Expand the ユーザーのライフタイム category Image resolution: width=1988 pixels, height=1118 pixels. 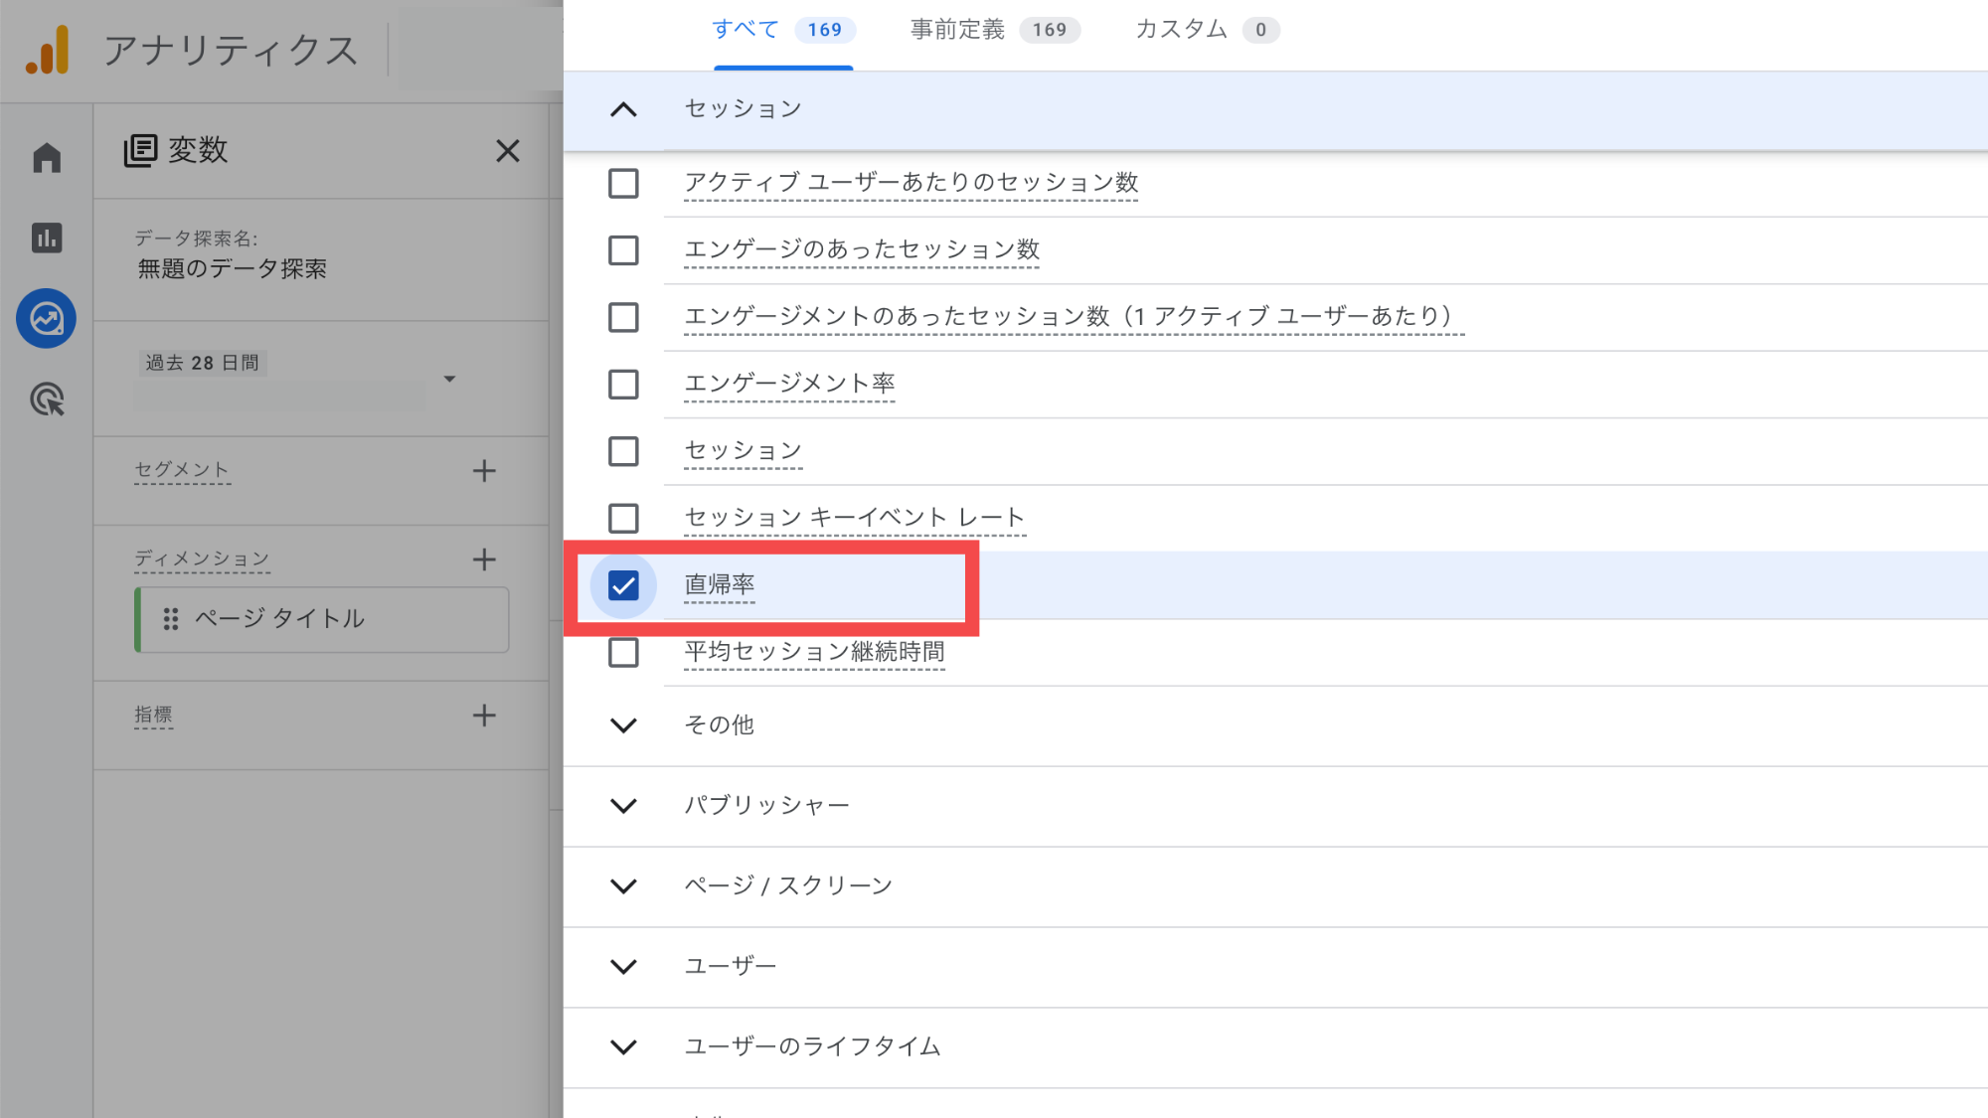click(623, 1047)
